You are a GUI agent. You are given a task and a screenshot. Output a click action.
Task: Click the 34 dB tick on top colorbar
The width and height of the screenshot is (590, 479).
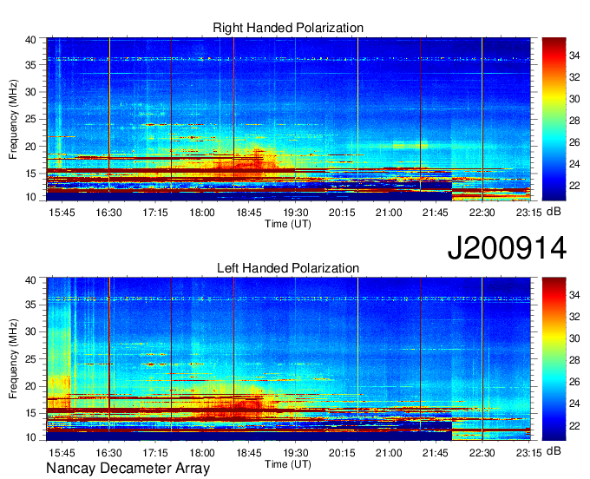[574, 56]
